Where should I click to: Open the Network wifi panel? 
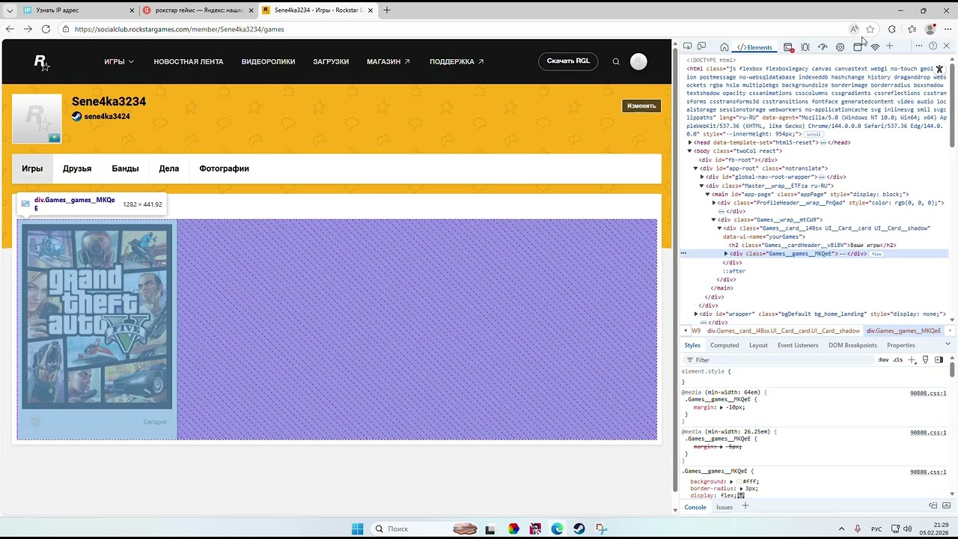click(x=875, y=47)
